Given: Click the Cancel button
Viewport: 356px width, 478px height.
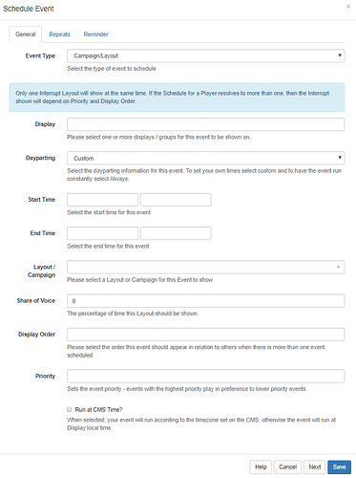Looking at the screenshot, I should coord(287,467).
